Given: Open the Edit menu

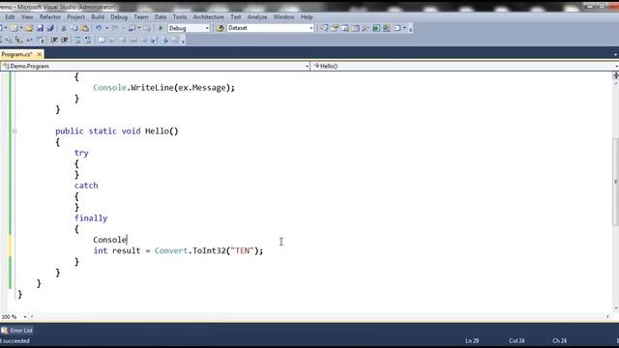Looking at the screenshot, I should (10, 17).
